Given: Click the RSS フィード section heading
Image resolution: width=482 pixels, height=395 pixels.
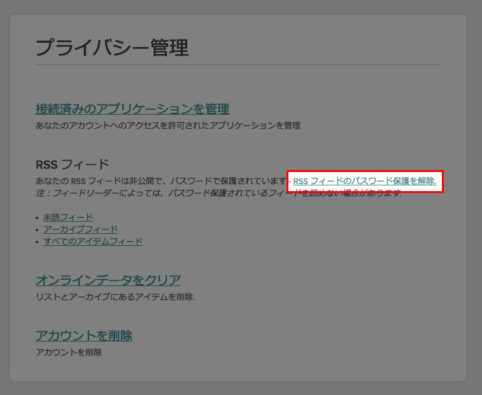Looking at the screenshot, I should click(72, 165).
